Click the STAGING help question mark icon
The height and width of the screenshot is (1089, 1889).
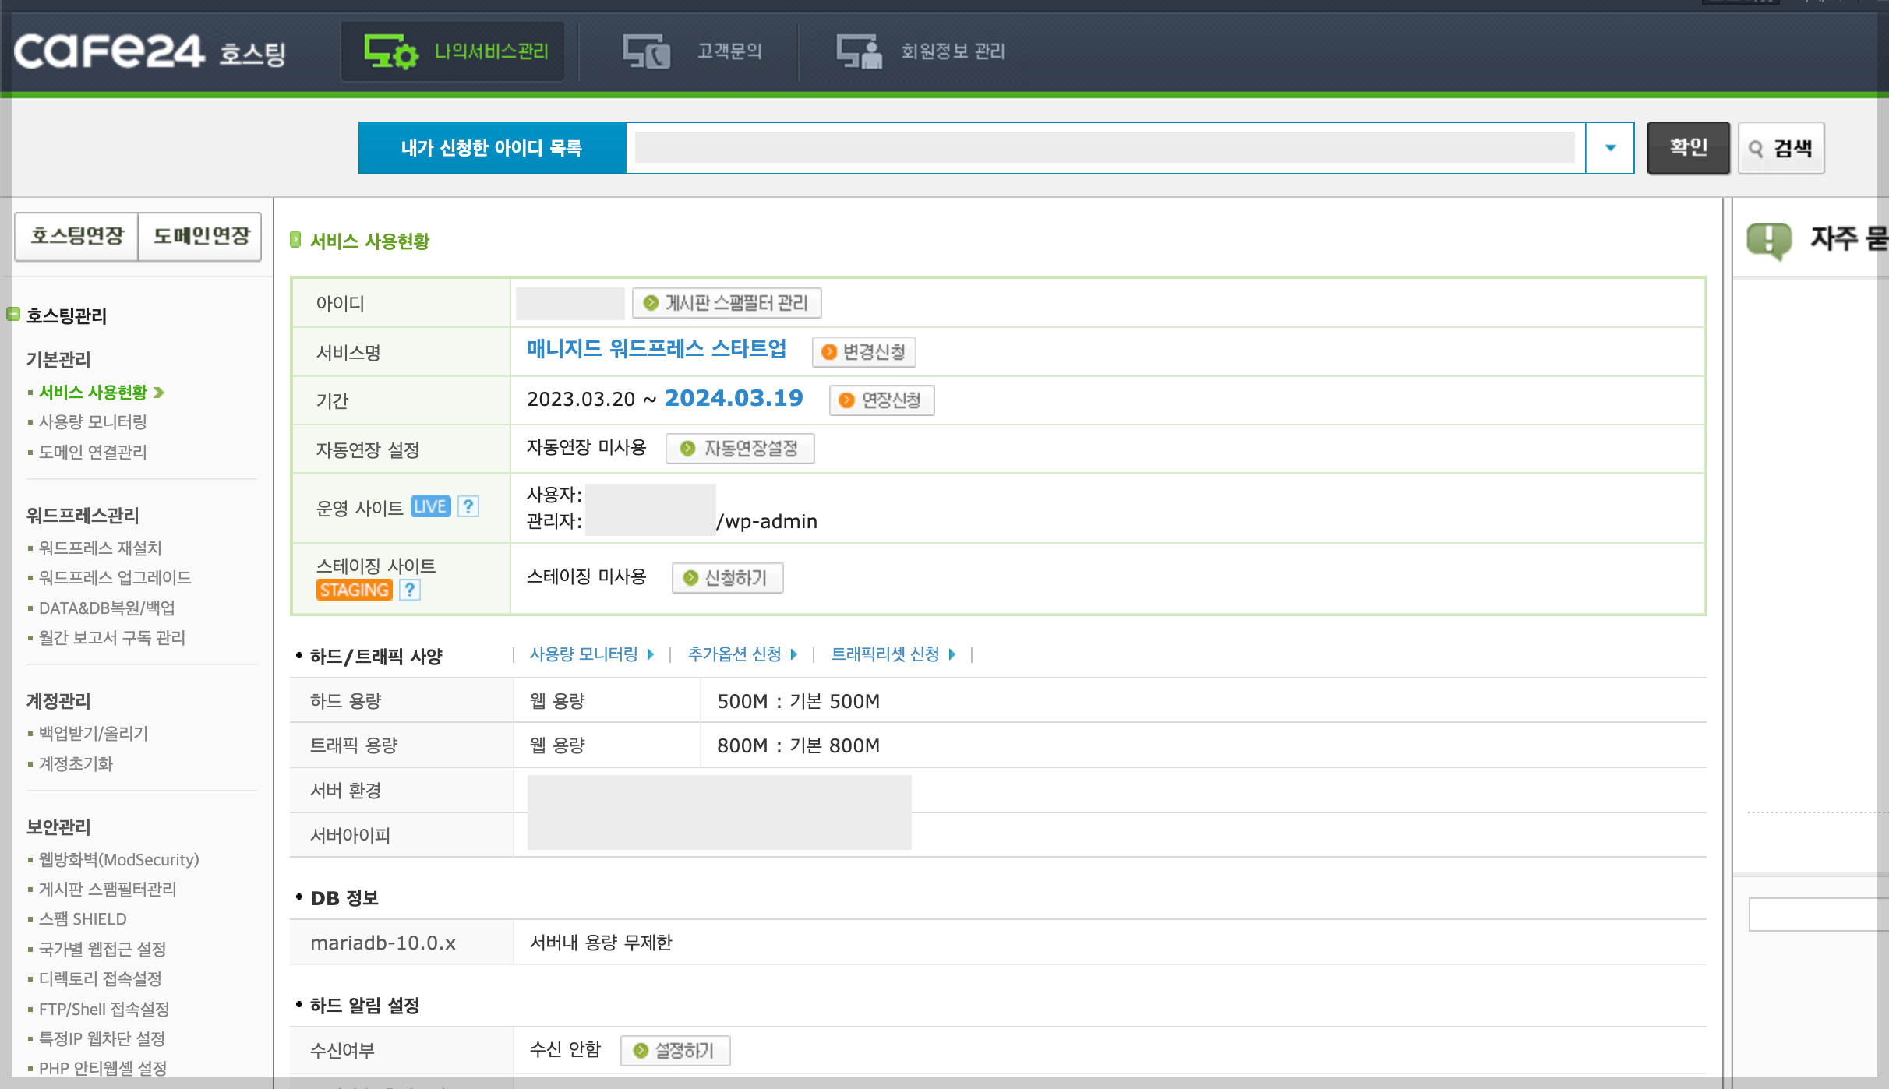410,590
